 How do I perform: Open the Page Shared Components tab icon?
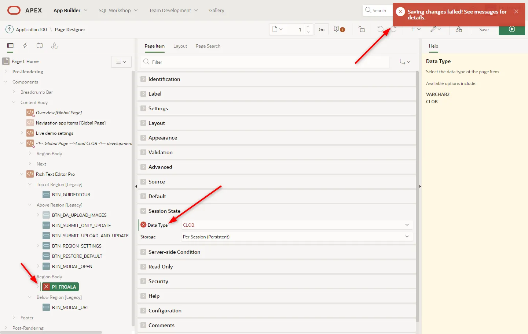click(54, 46)
